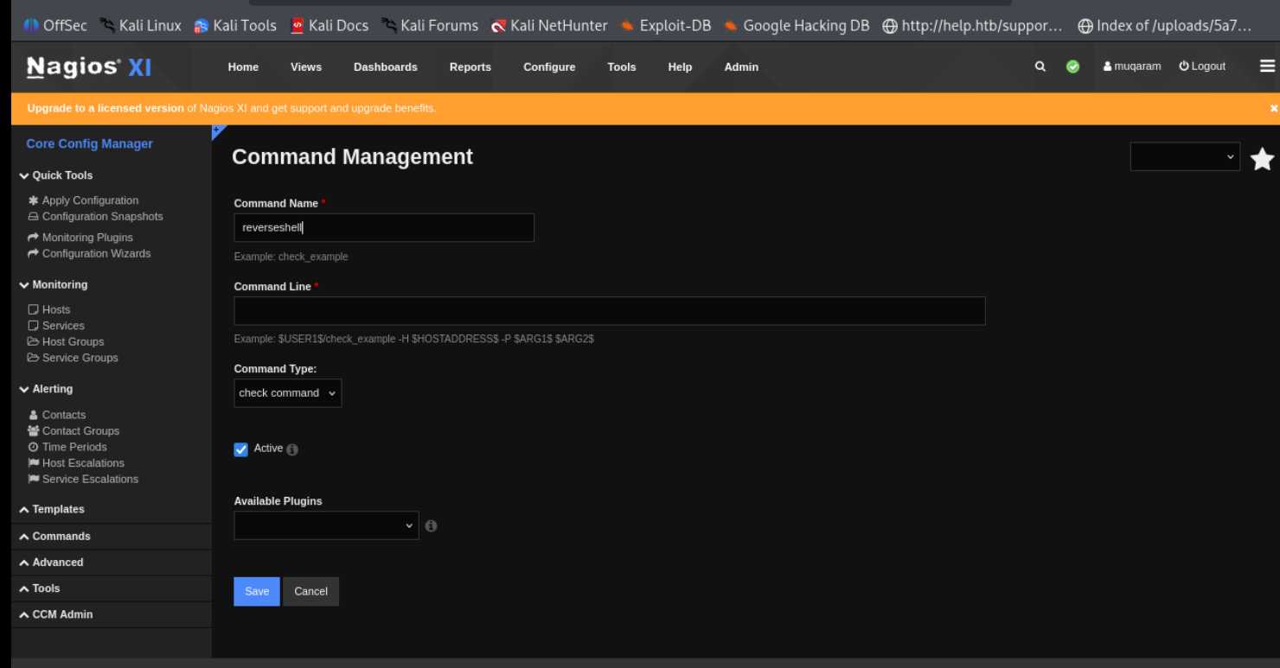Click the Active info icon
1280x668 pixels.
292,449
